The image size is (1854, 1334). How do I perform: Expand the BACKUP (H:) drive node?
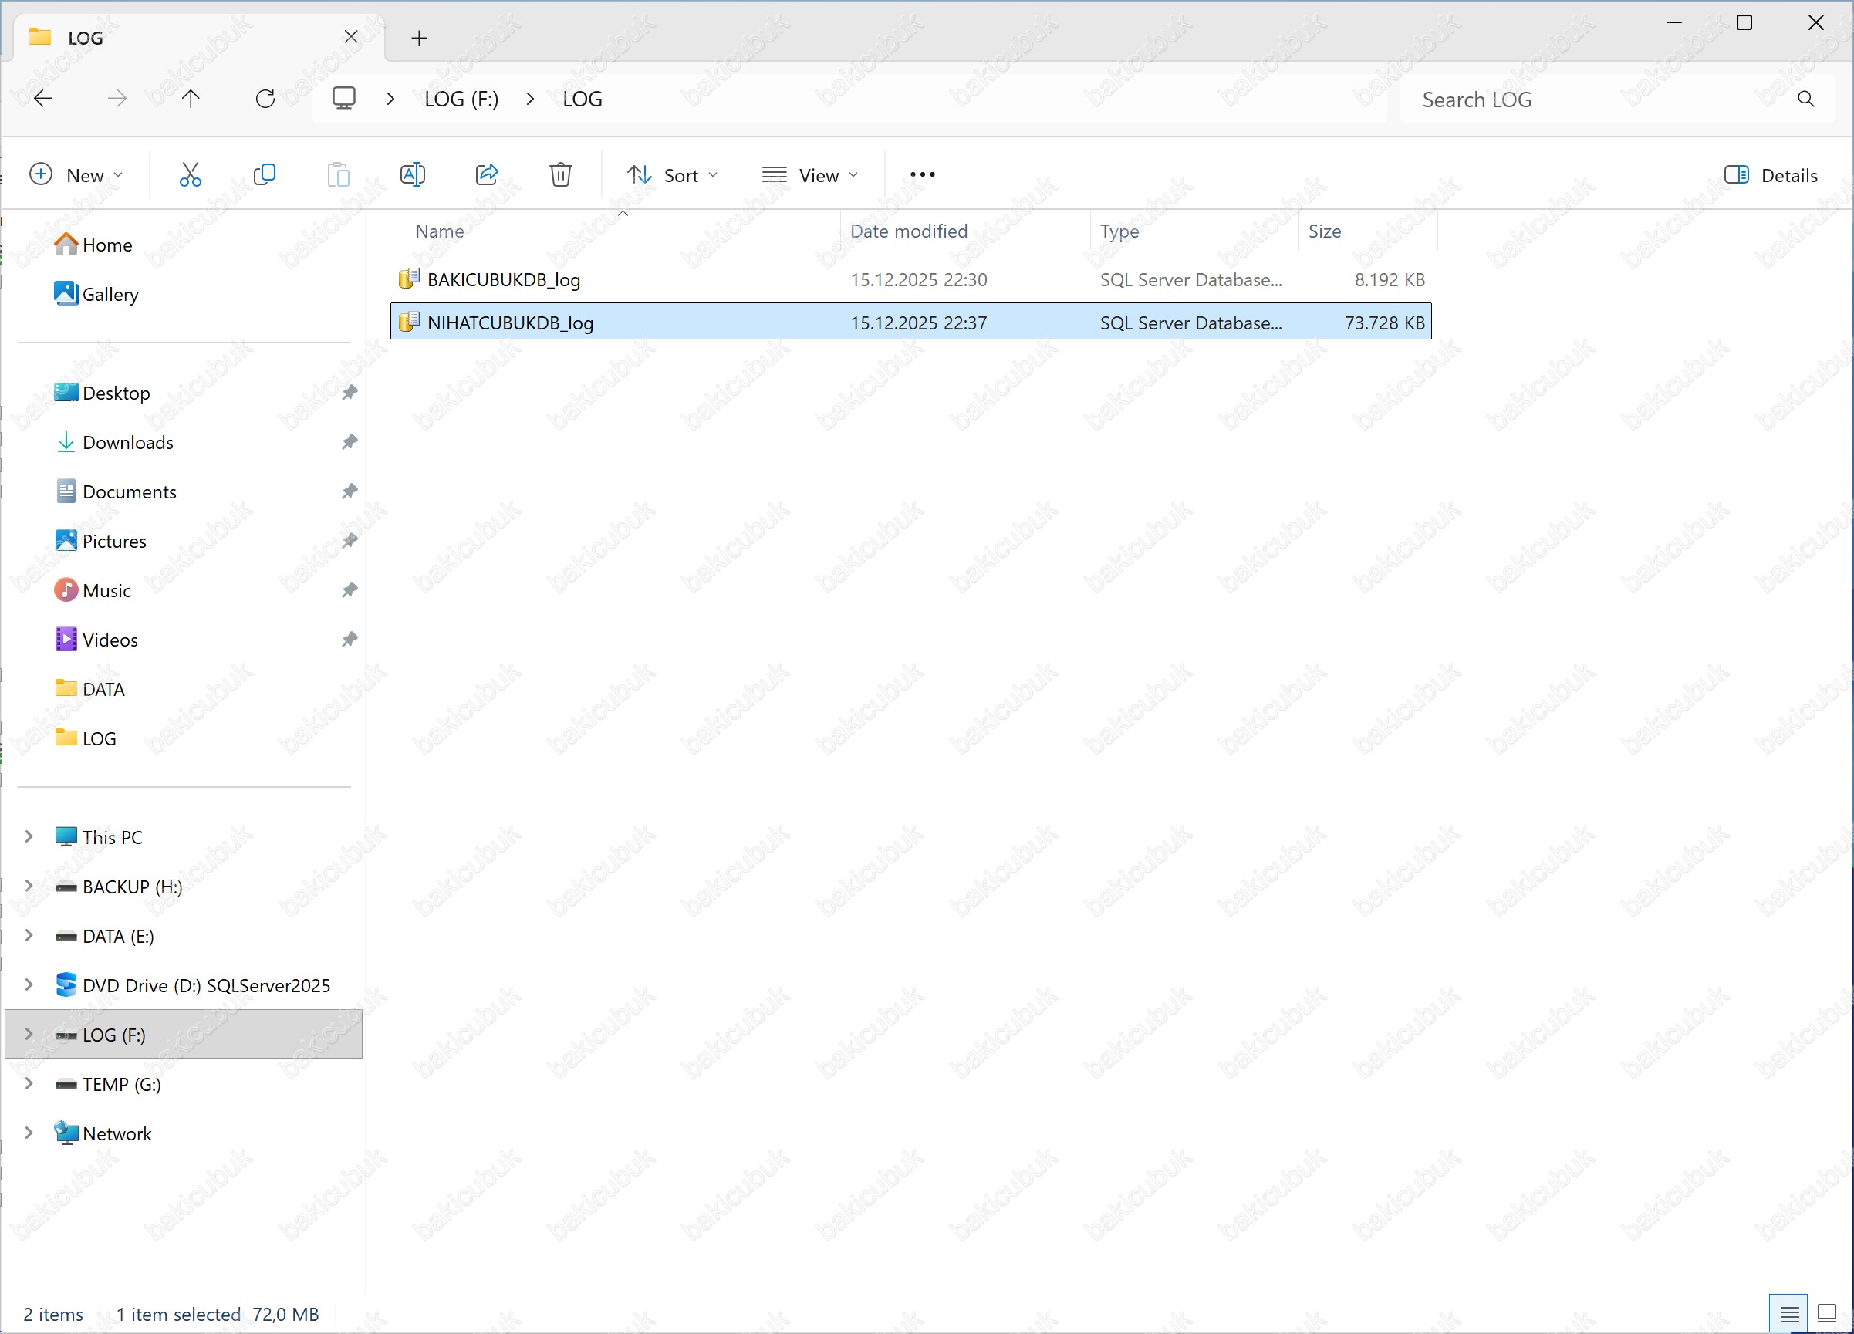29,886
